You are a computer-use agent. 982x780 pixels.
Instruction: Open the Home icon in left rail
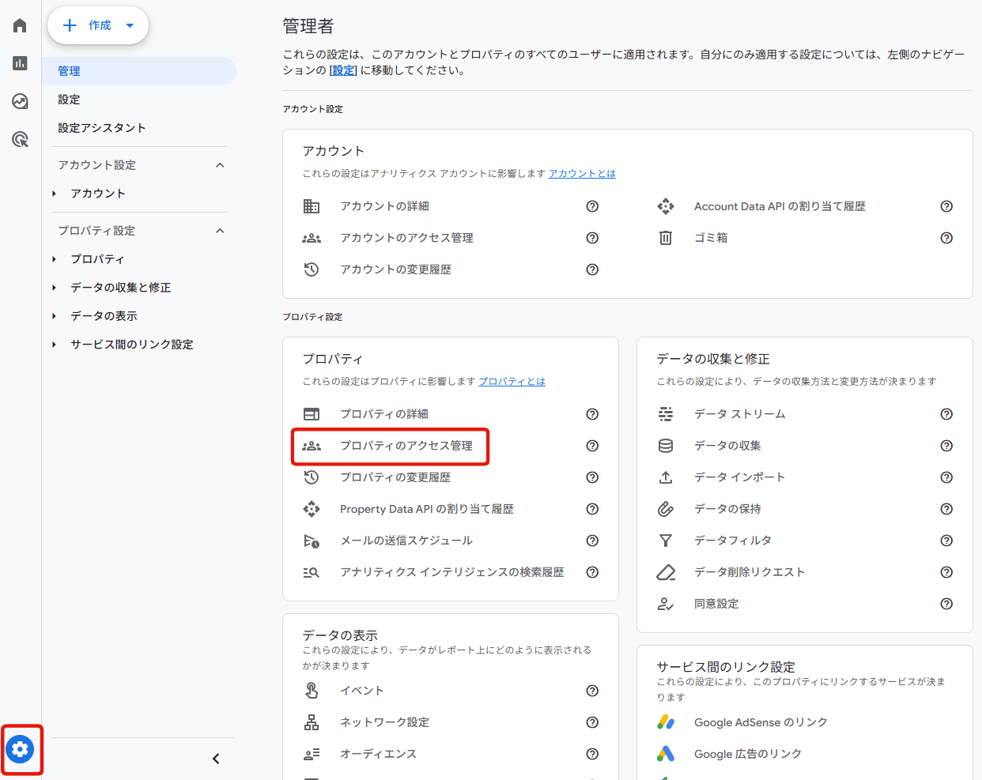(21, 26)
